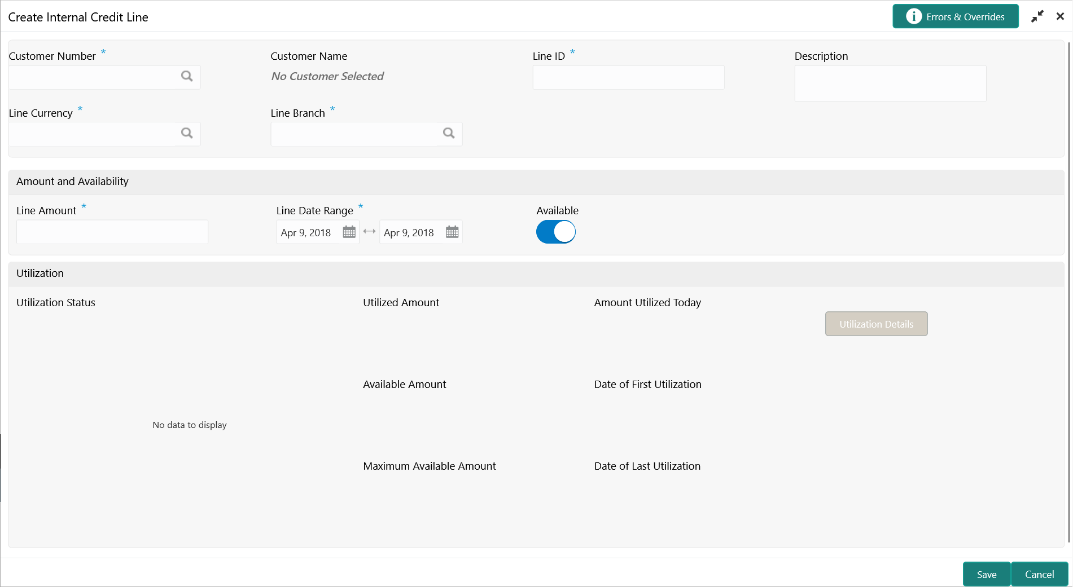Screen dimensions: 1073x587
Task: Click the 'No Customer Selected' text
Action: point(327,76)
